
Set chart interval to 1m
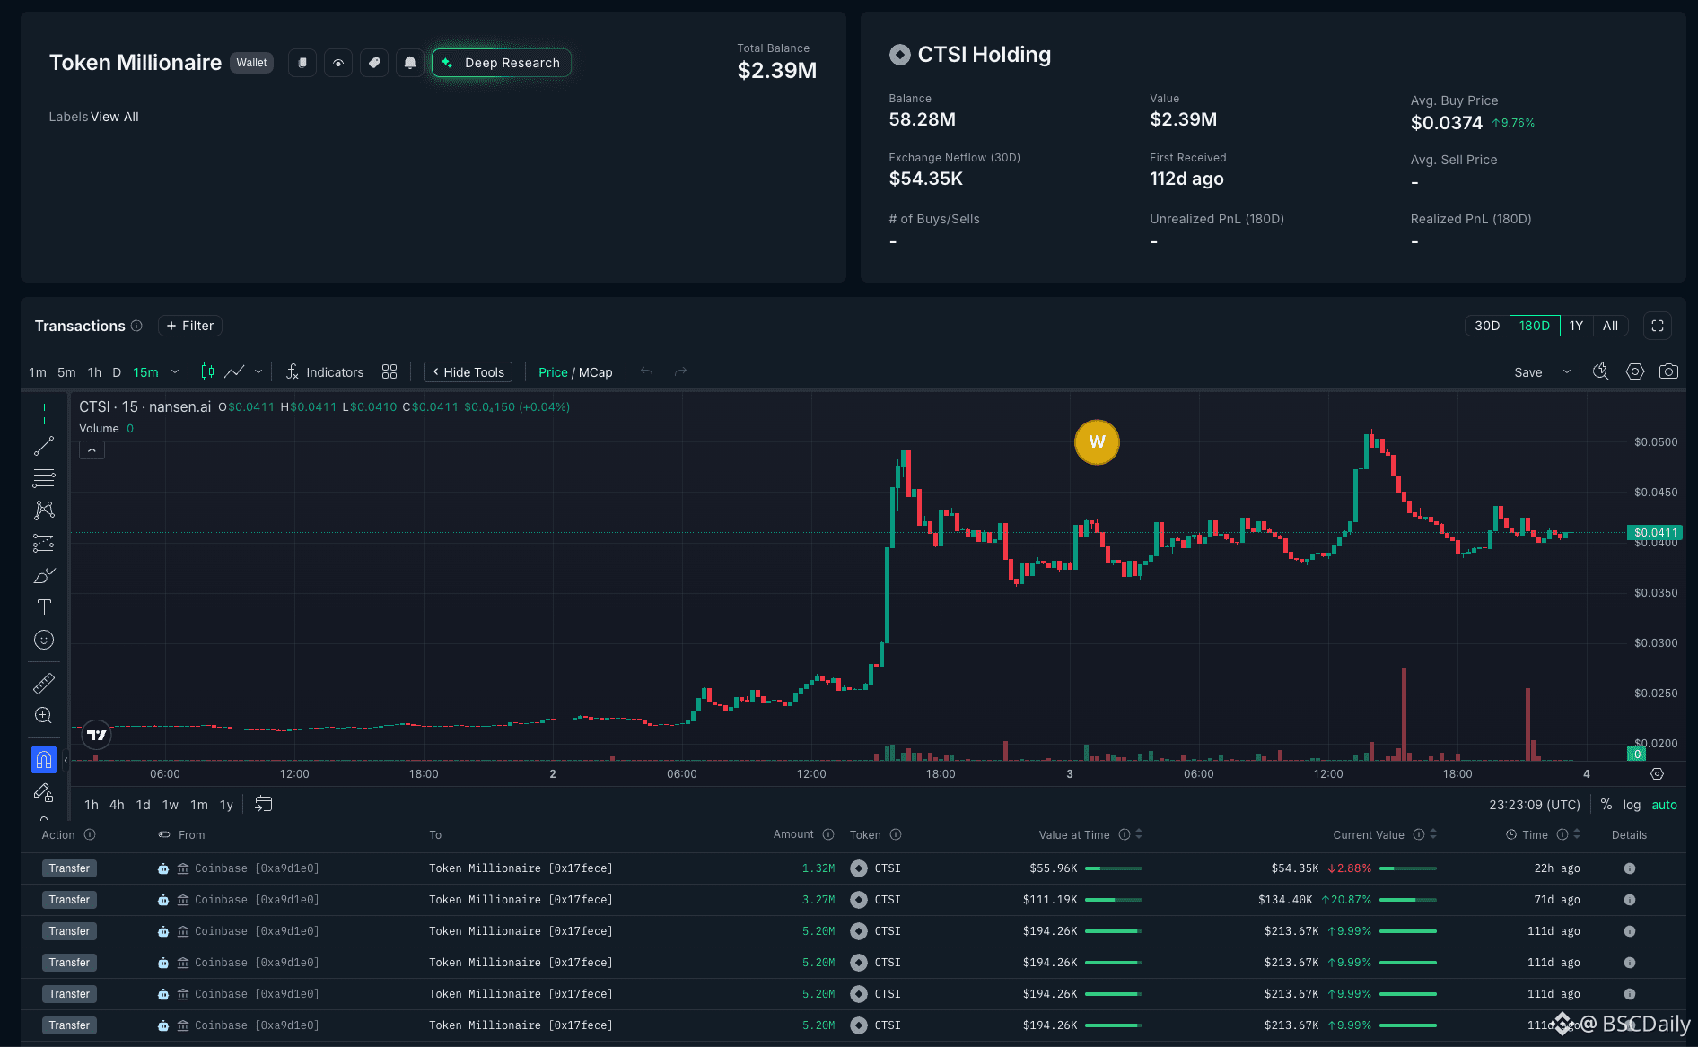coord(38,372)
